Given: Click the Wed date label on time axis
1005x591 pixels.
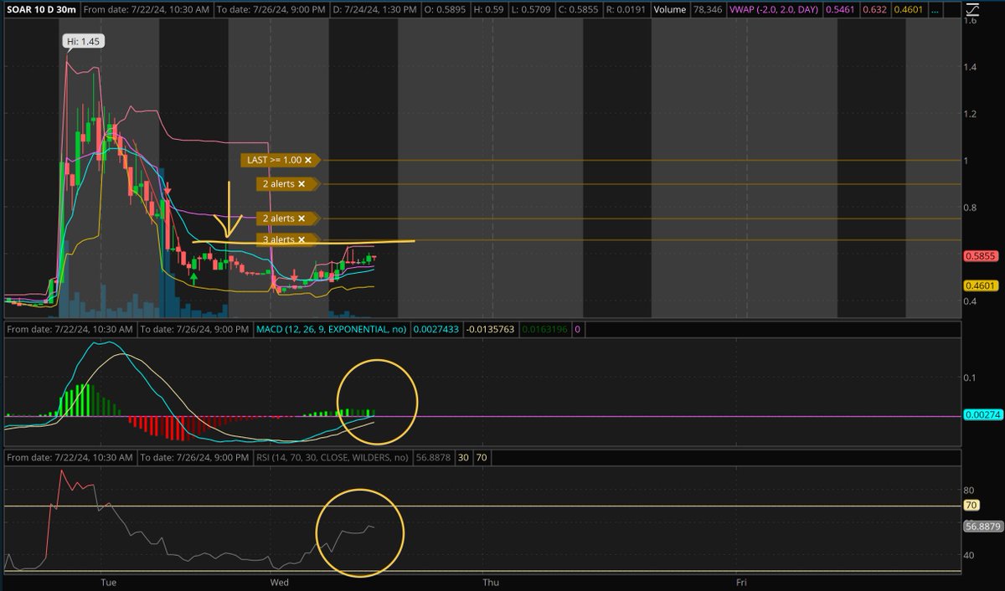Looking at the screenshot, I should click(280, 581).
